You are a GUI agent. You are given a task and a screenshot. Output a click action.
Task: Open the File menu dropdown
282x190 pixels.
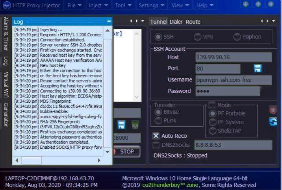74,6
